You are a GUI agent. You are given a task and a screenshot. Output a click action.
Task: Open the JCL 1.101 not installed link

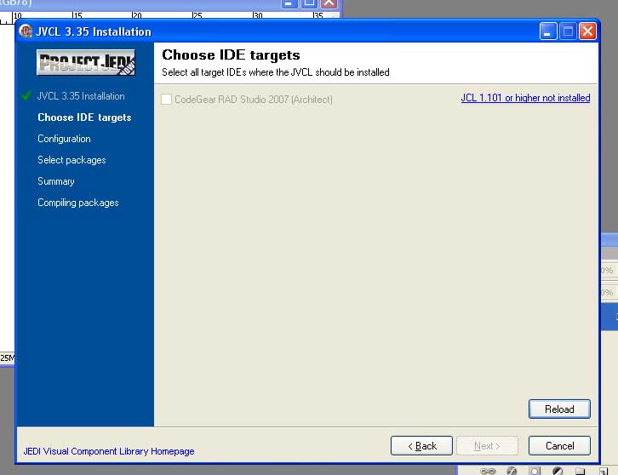click(x=525, y=98)
